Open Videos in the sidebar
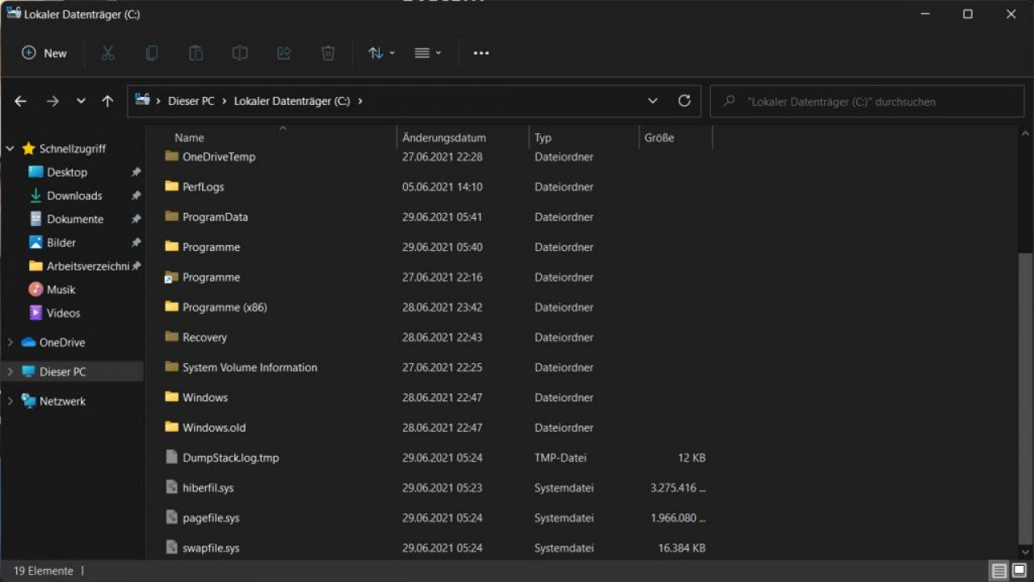The height and width of the screenshot is (582, 1034). (x=63, y=312)
